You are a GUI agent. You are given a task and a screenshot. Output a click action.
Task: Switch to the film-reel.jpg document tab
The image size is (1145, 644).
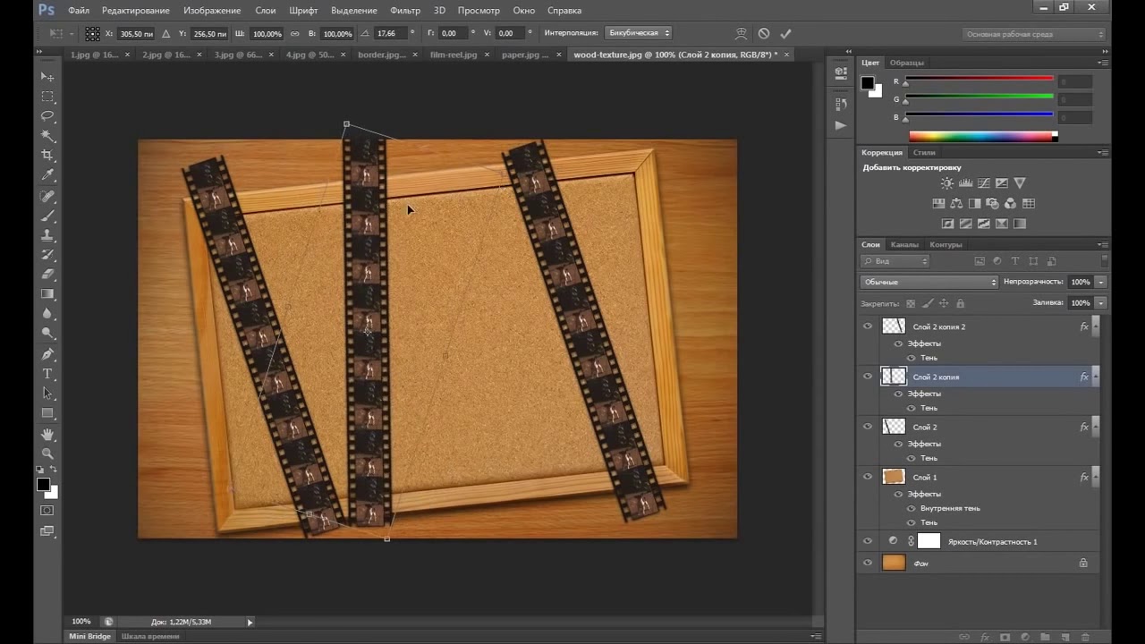tap(454, 55)
